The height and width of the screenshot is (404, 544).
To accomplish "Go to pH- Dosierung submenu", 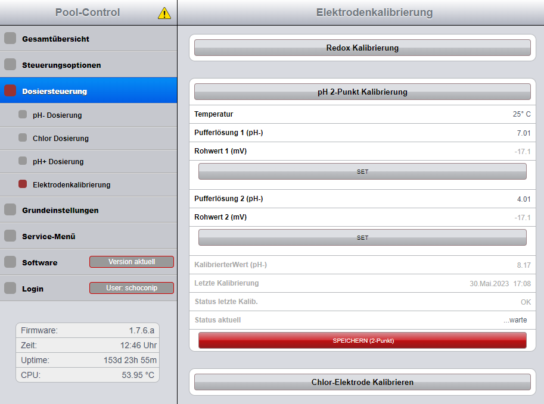I will (88, 115).
